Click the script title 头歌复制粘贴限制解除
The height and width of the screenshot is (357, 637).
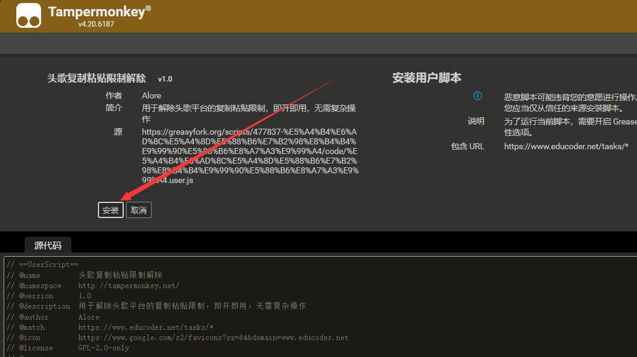97,79
